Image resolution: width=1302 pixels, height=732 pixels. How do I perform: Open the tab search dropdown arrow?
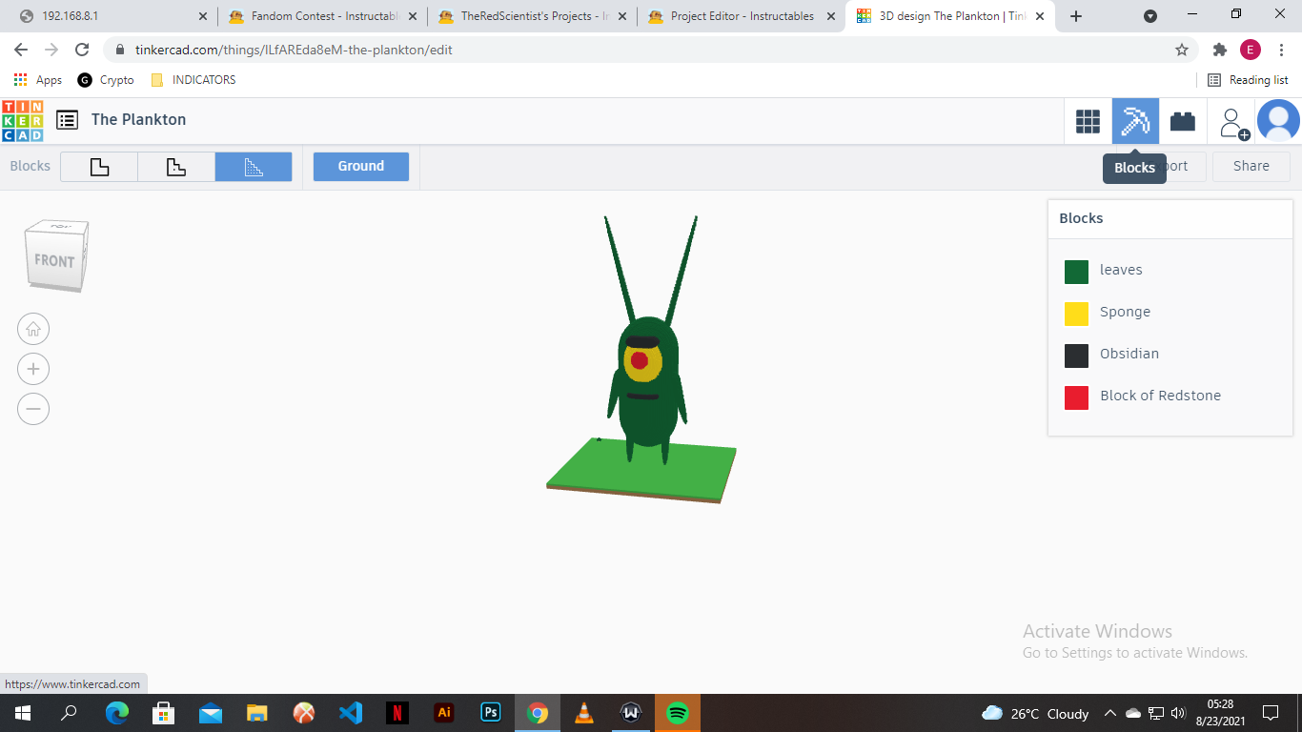[x=1150, y=16]
